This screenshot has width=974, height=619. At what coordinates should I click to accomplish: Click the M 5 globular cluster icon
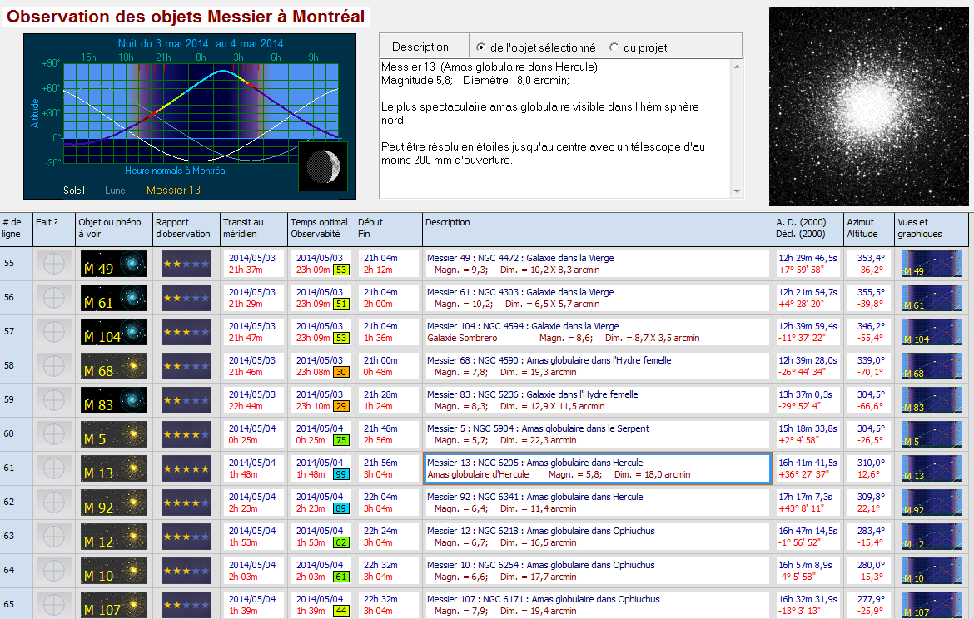click(113, 435)
